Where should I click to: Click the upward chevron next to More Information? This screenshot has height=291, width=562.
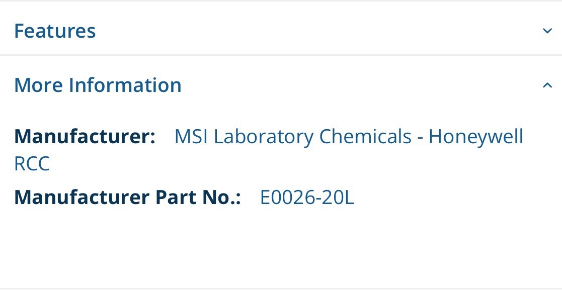point(547,84)
